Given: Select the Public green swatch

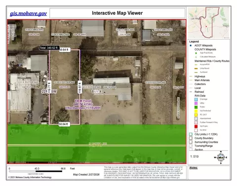Looking at the screenshot, I should [196, 107].
